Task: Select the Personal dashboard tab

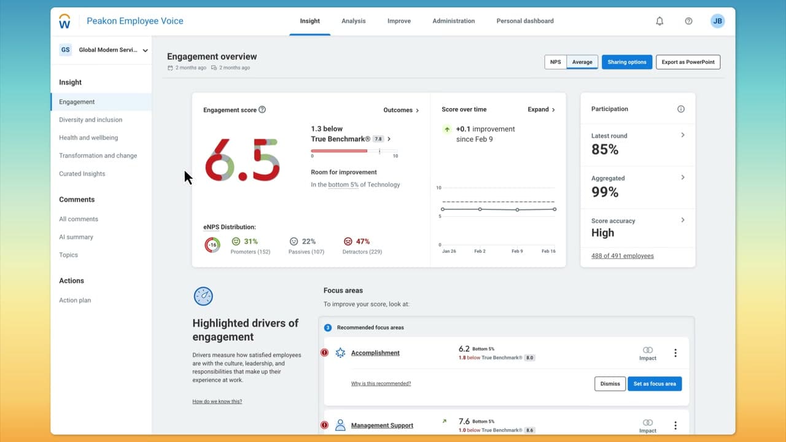Action: (x=525, y=21)
